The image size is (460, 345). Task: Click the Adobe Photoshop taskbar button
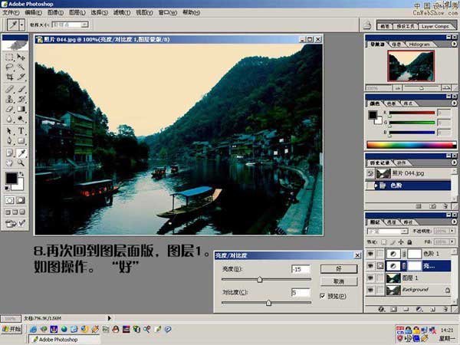[64, 340]
